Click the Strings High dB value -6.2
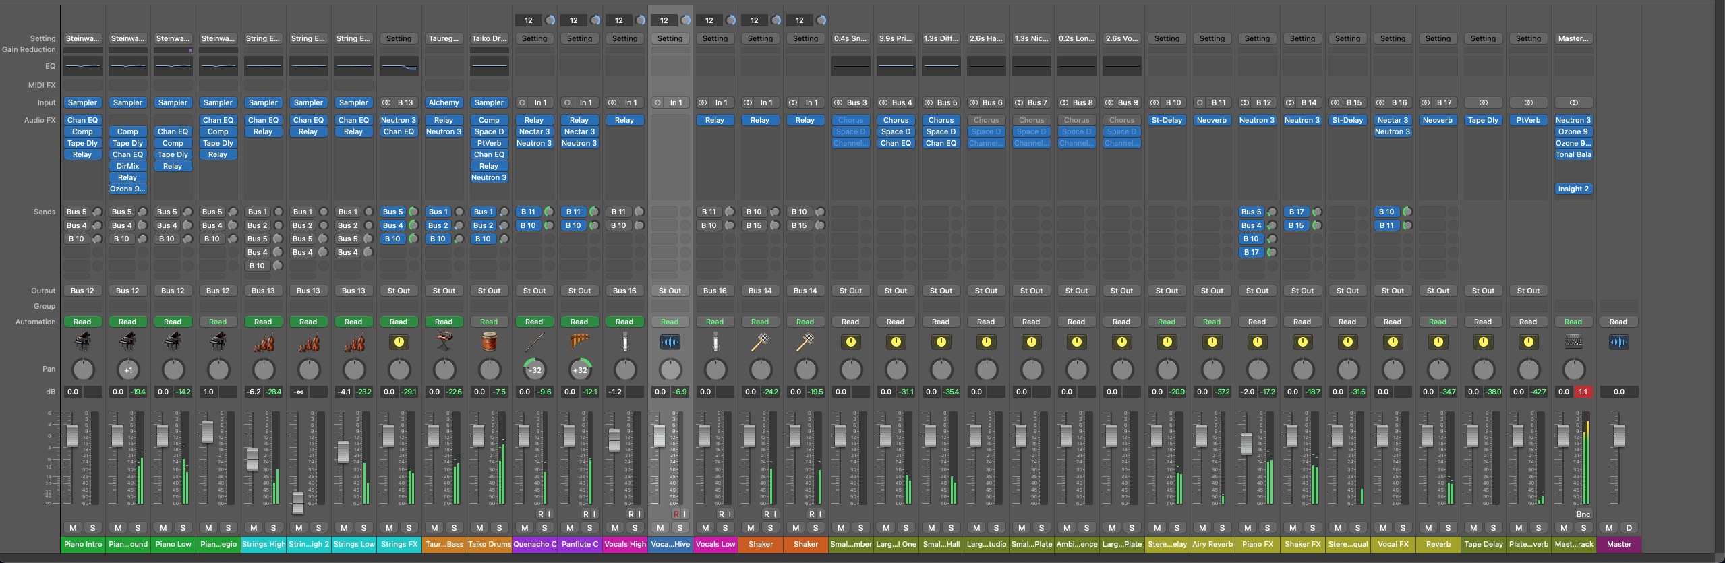This screenshot has height=563, width=1725. tap(254, 392)
